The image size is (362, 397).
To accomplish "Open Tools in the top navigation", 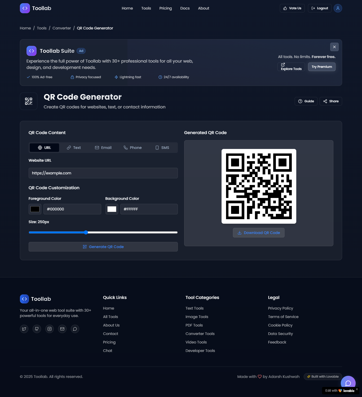I will [x=146, y=8].
